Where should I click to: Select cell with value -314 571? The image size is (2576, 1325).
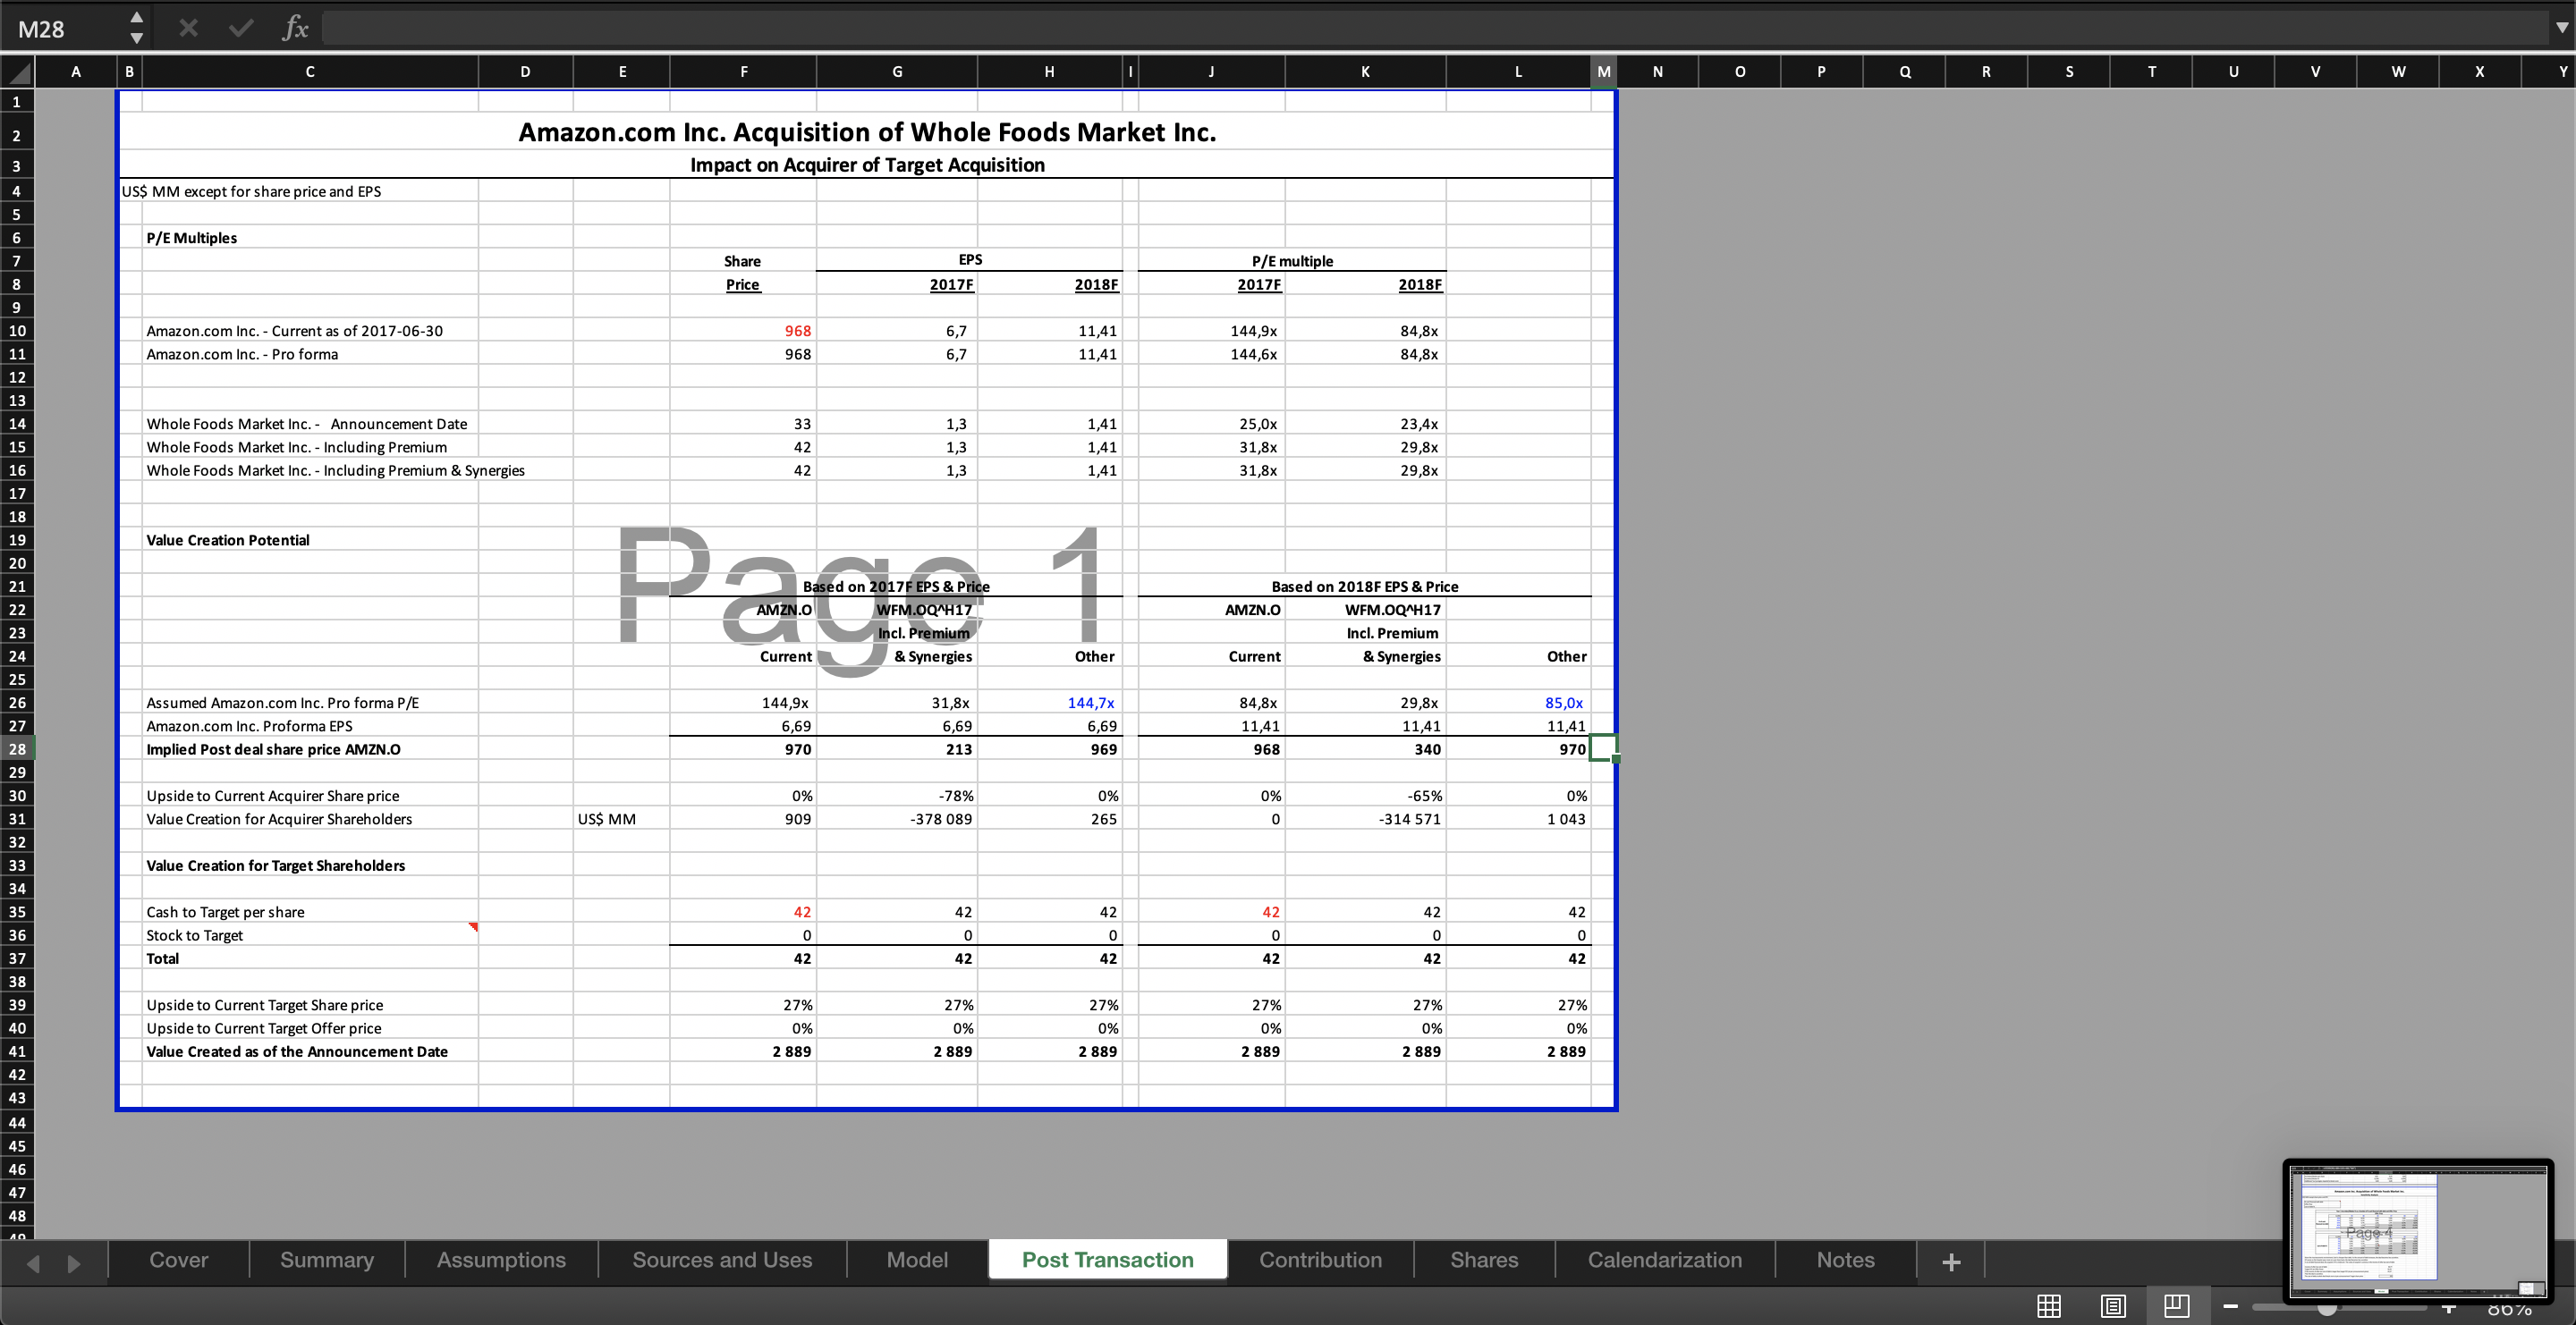1365,818
